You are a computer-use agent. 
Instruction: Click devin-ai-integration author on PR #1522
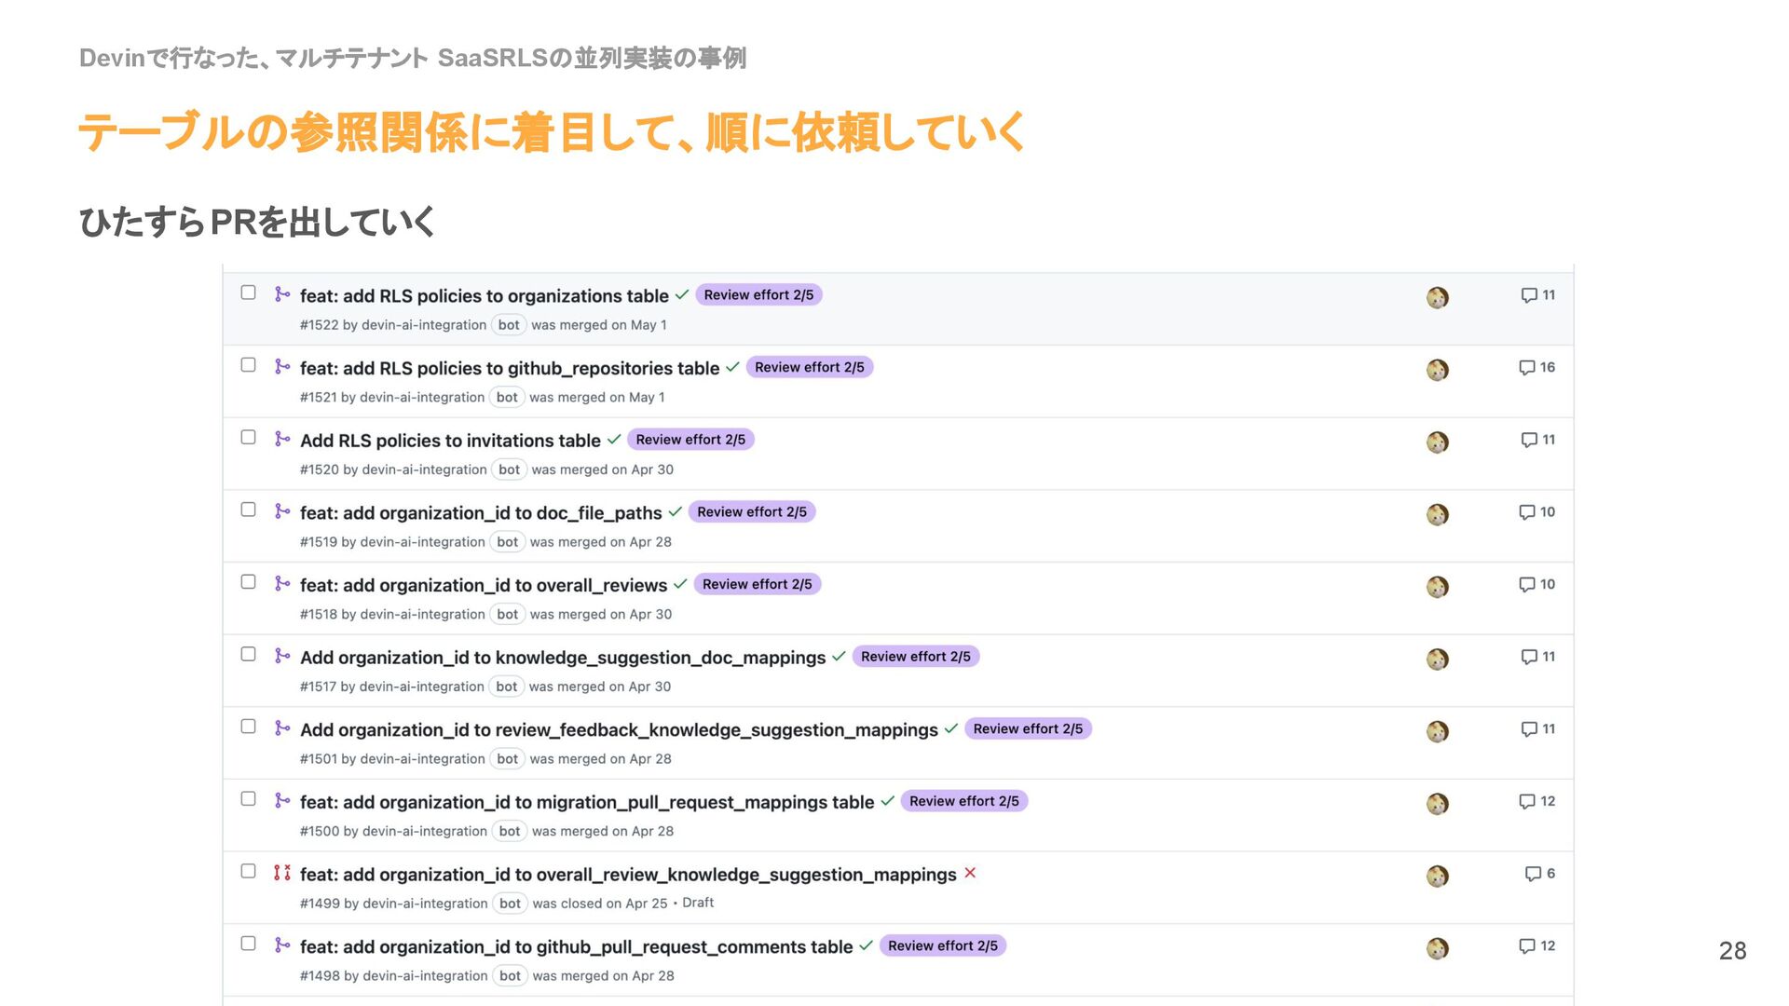424,325
